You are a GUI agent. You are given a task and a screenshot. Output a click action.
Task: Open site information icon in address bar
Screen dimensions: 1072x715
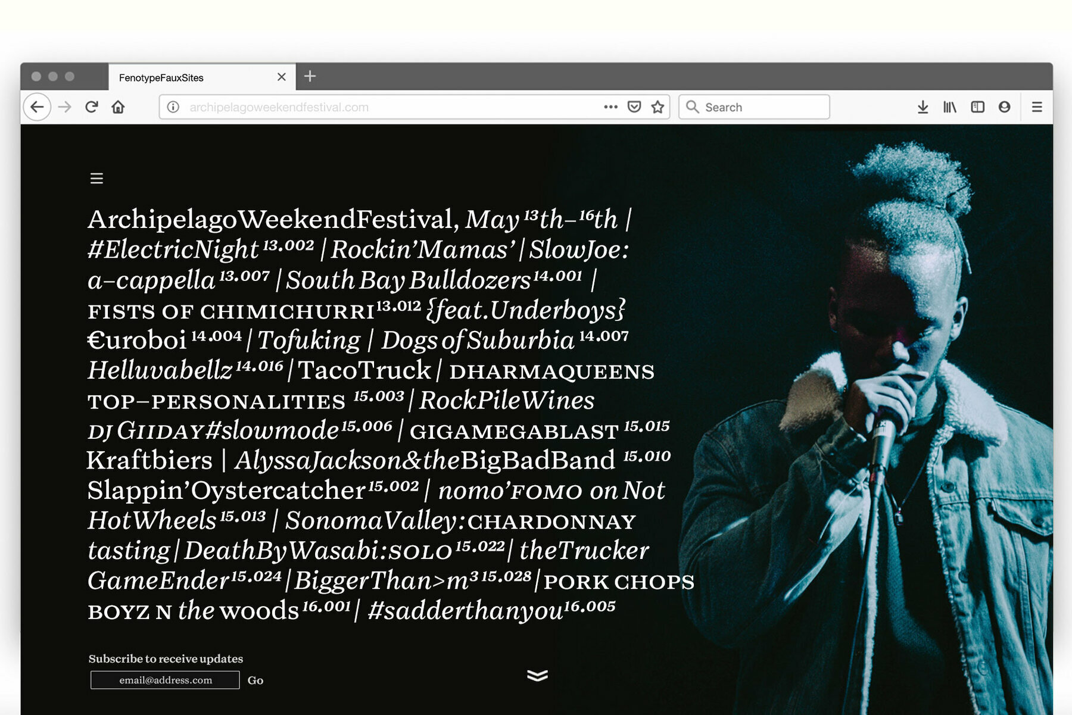point(173,107)
